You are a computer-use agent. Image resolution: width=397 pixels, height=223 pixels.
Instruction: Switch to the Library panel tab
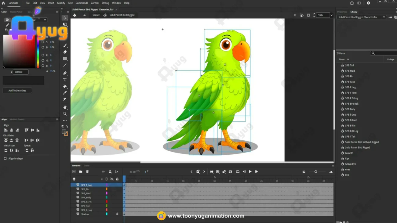354,12
